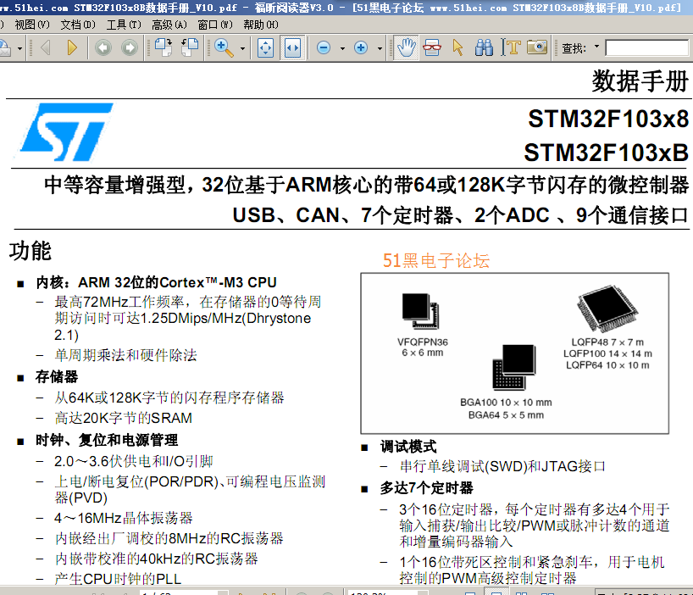Click the STM32F103xB title text
This screenshot has width=693, height=595.
(606, 153)
